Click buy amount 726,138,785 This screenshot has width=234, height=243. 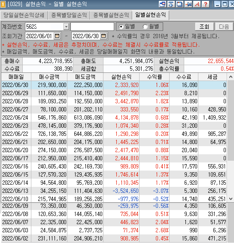pyautogui.click(x=52, y=134)
